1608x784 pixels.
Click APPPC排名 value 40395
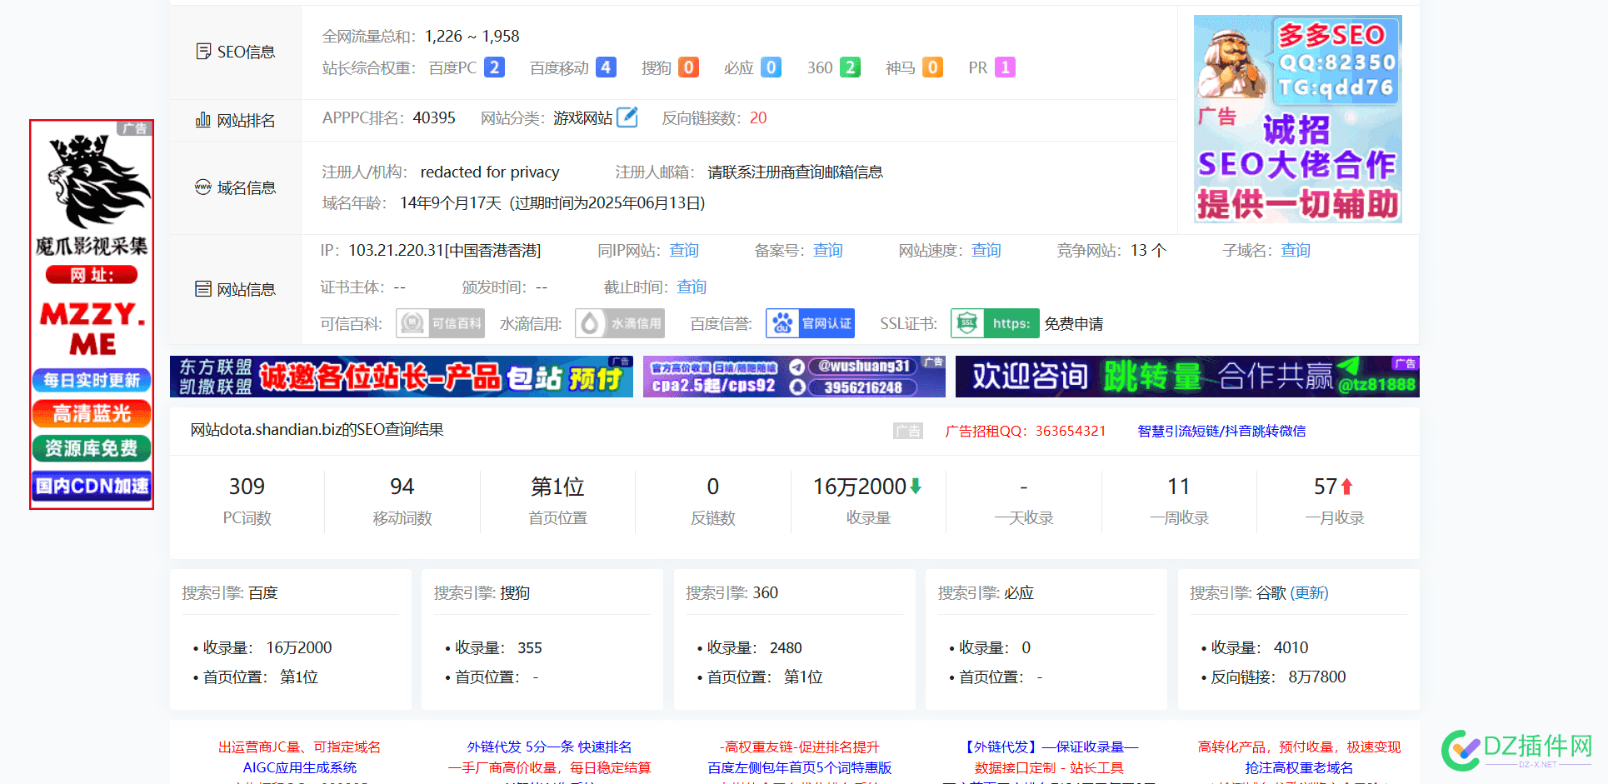pyautogui.click(x=434, y=117)
